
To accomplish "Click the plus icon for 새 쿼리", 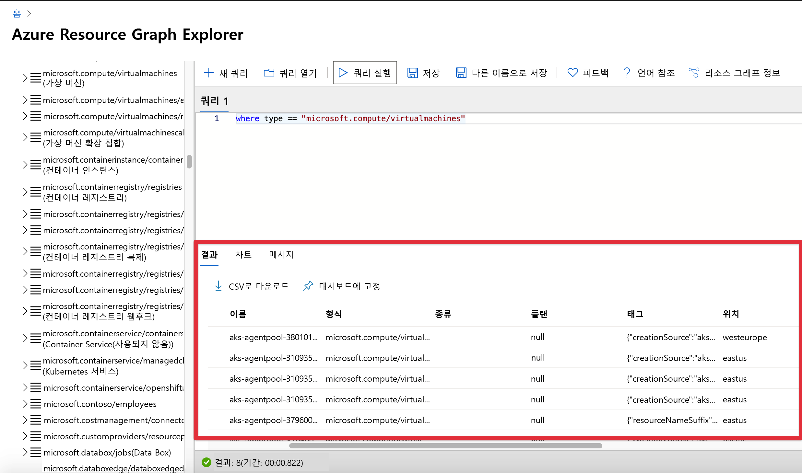I will point(208,73).
